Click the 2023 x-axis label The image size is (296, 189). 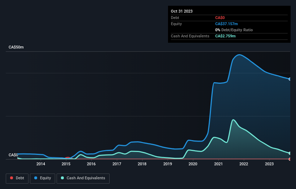point(269,164)
